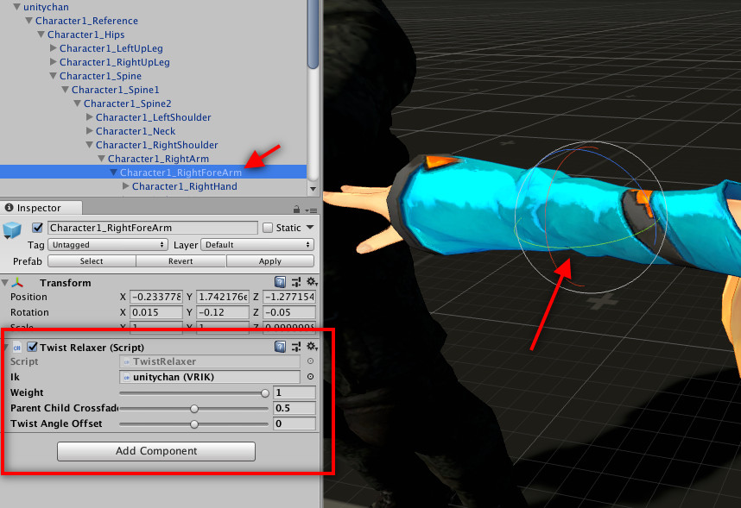
Task: Expand Character1_LeftUpLeg tree node
Action: (x=54, y=48)
